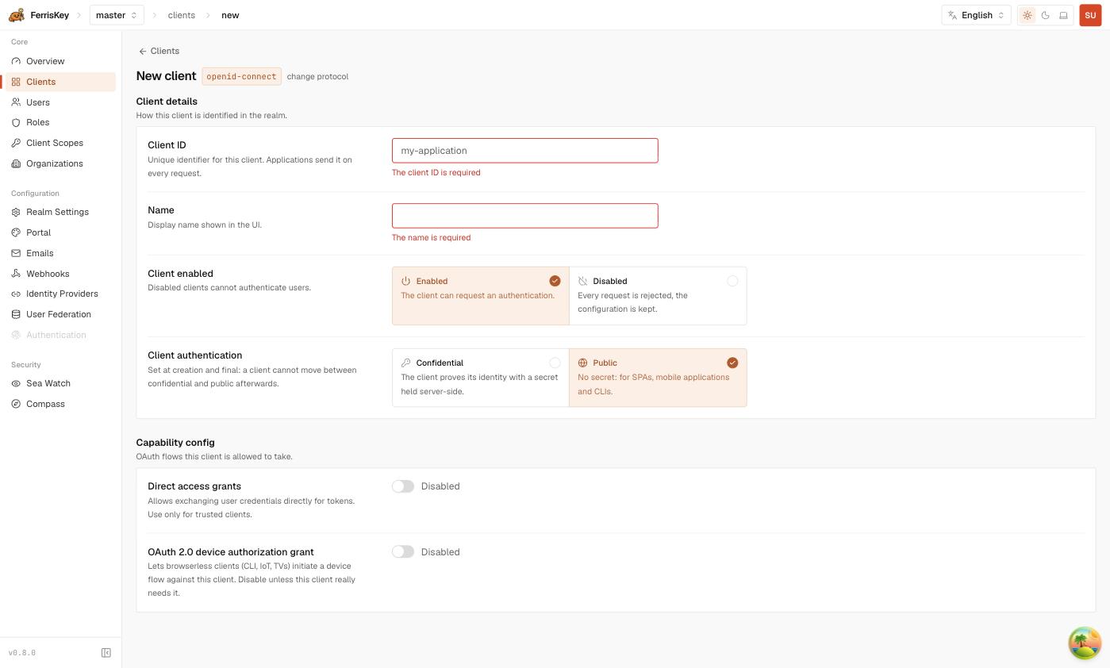Click the Compass icon in sidebar
Screen dimensions: 1110x668
[x=16, y=404]
